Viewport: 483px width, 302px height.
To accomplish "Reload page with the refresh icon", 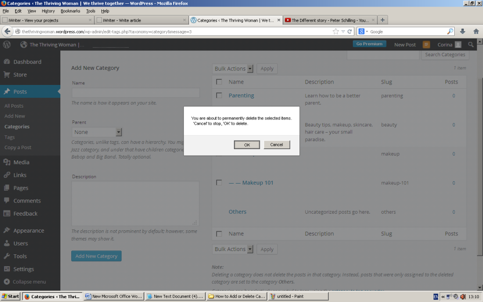I will coord(350,32).
